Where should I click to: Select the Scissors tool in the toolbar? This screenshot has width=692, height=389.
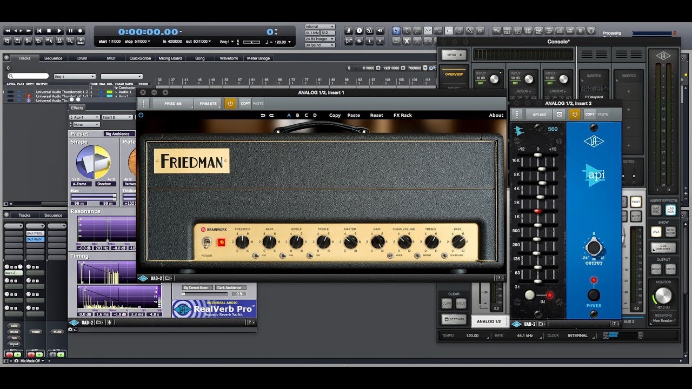[x=417, y=41]
